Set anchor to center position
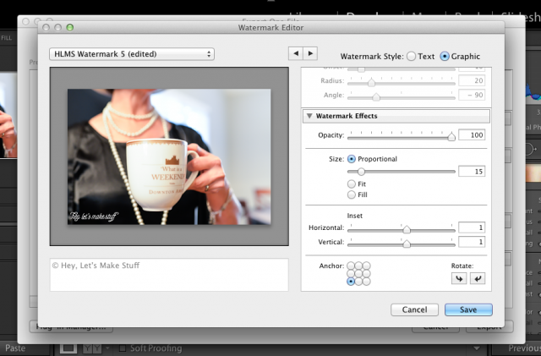Viewport: 541px width, 356px height. 358,273
